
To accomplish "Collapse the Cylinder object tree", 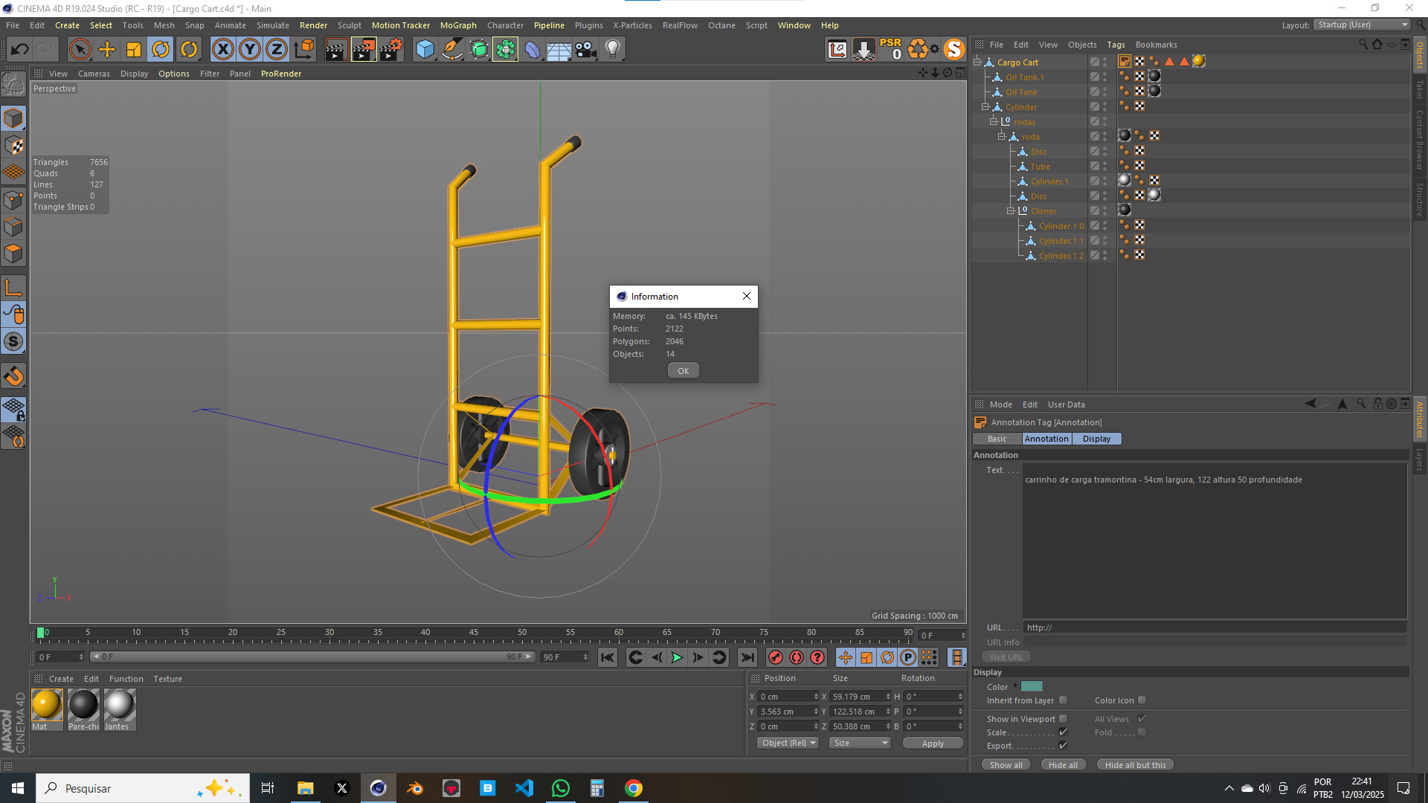I will tap(985, 107).
